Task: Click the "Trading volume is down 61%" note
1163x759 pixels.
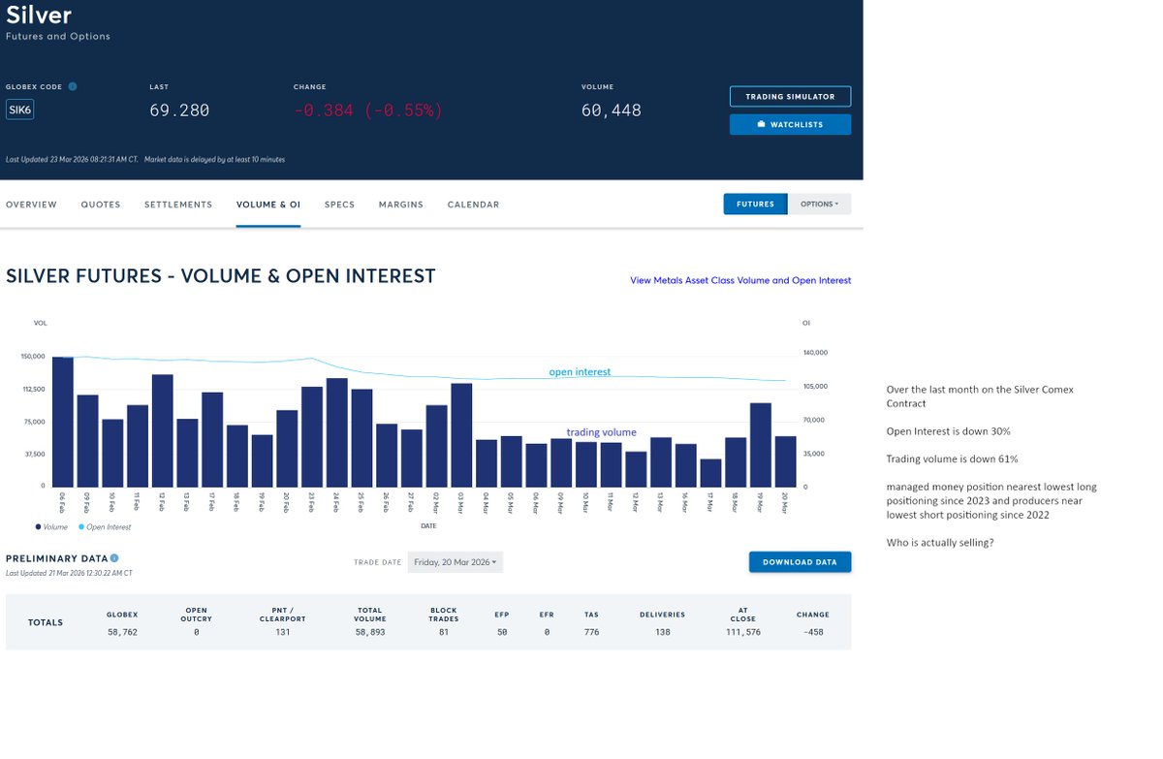Action: [x=952, y=459]
